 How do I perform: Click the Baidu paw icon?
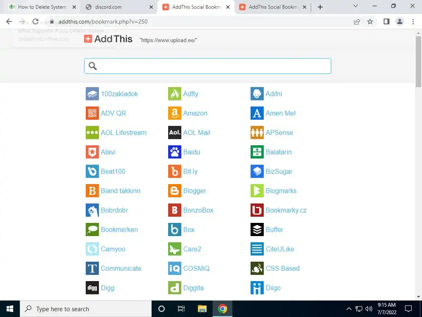tap(174, 152)
